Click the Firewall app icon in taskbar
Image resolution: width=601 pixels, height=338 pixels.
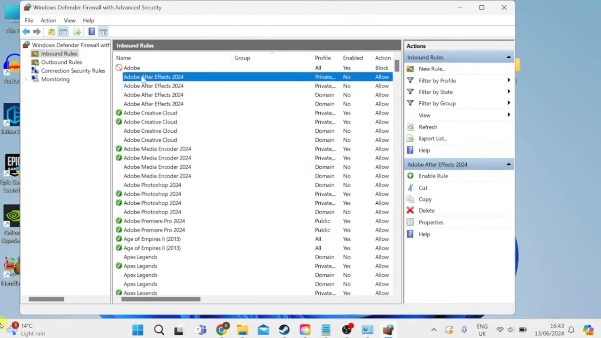[388, 330]
